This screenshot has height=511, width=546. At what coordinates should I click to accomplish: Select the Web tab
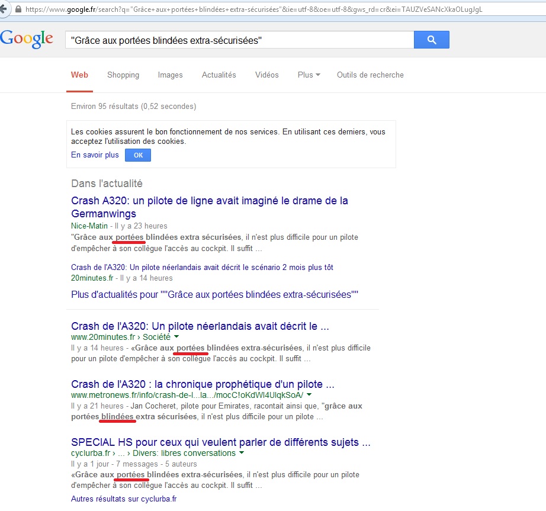pos(79,75)
